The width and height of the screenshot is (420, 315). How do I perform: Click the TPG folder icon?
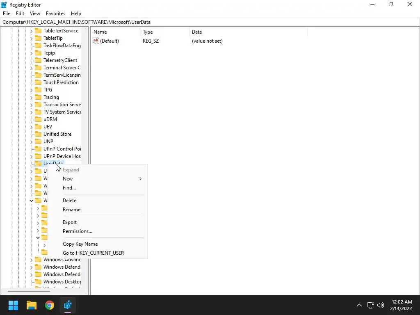pyautogui.click(x=38, y=90)
